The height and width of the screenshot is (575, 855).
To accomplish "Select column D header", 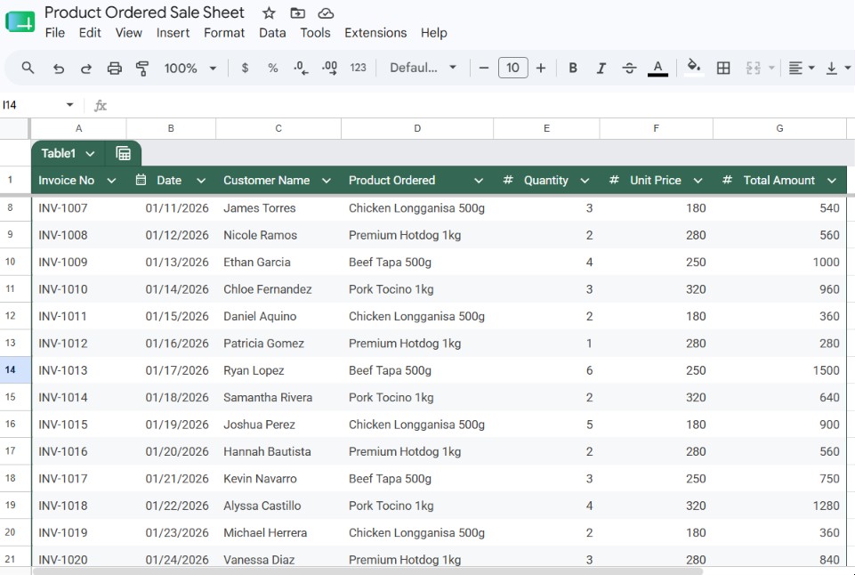I will 417,129.
